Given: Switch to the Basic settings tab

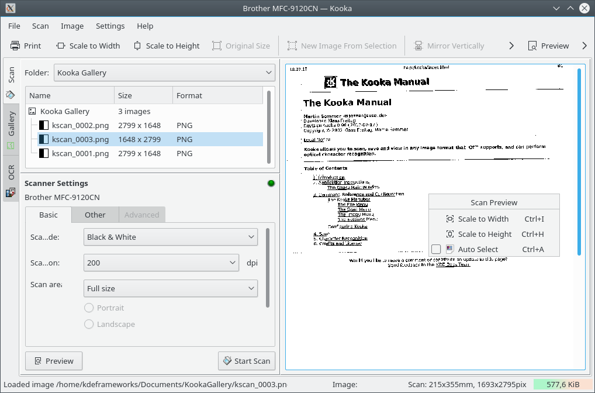Looking at the screenshot, I should tap(49, 215).
